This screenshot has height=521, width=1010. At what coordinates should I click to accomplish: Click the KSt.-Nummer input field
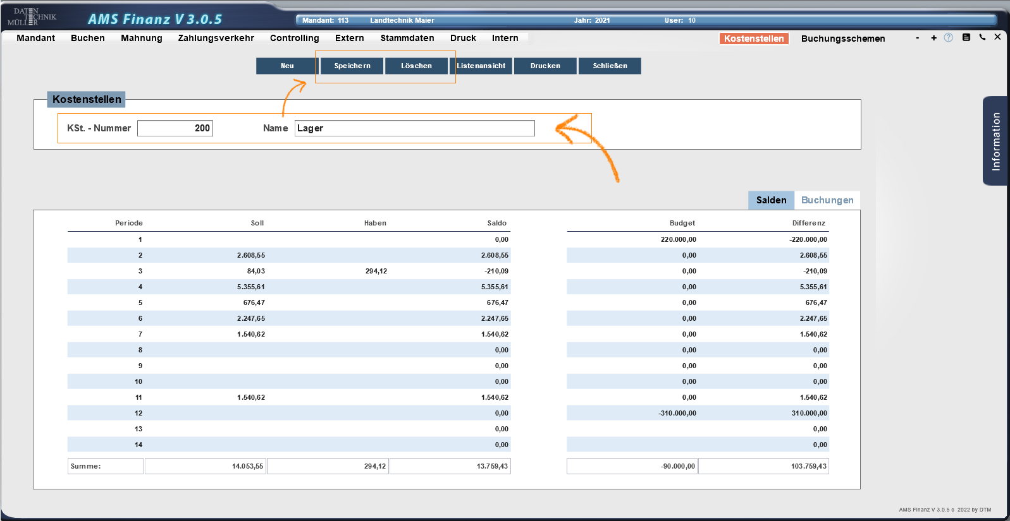pyautogui.click(x=175, y=128)
